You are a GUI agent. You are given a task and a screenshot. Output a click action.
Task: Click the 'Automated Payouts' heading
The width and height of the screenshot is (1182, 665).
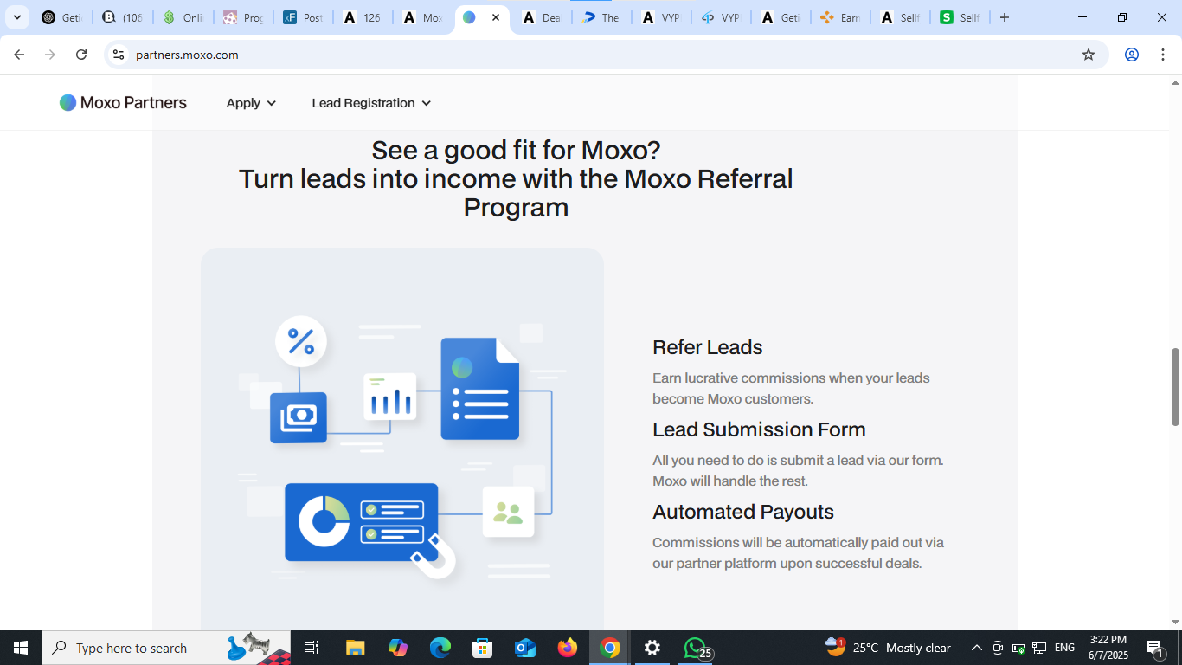(743, 512)
